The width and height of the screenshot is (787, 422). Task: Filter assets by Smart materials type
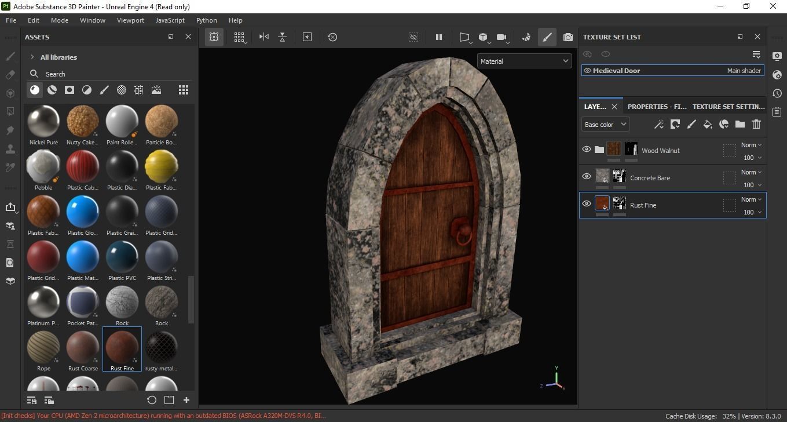coord(52,90)
